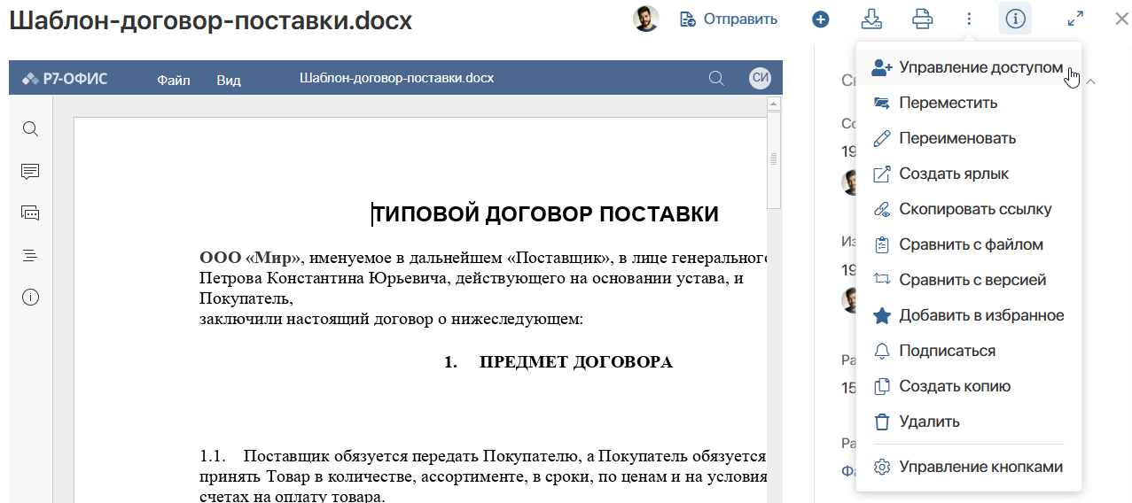
Task: Click the file title Шаблон-договор-поставки.docx
Action: click(211, 19)
